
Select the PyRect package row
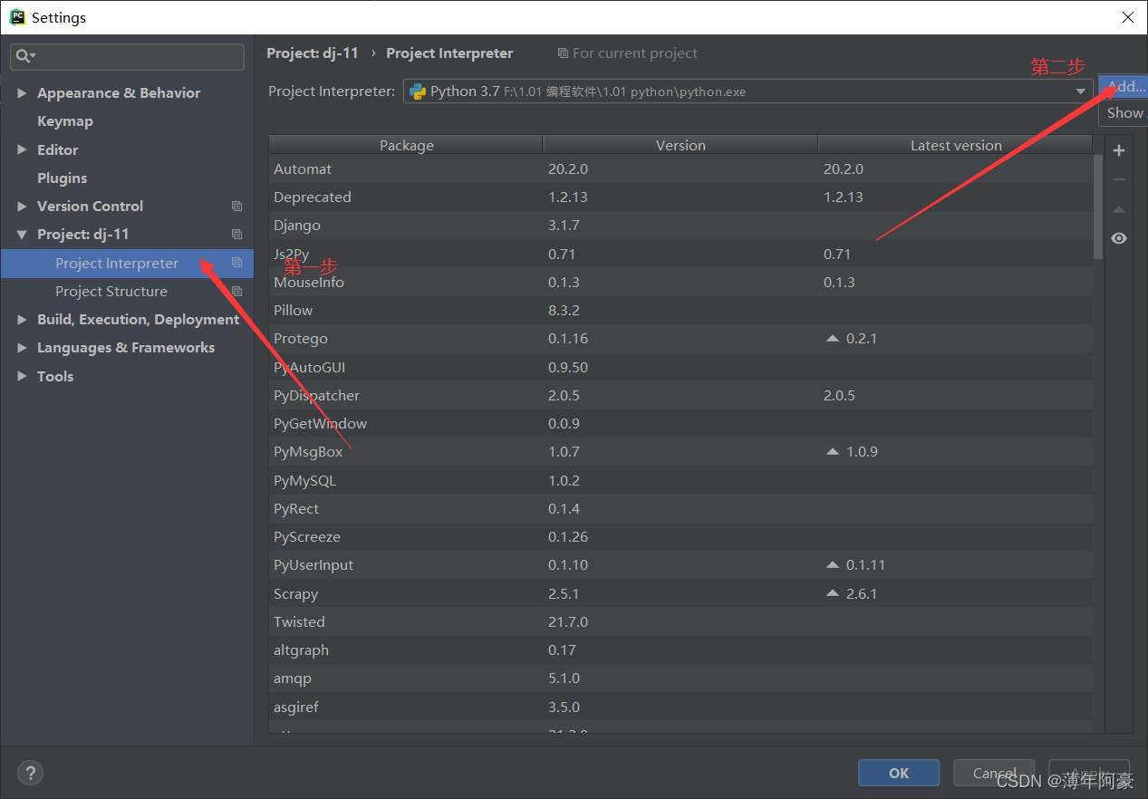pyautogui.click(x=680, y=509)
